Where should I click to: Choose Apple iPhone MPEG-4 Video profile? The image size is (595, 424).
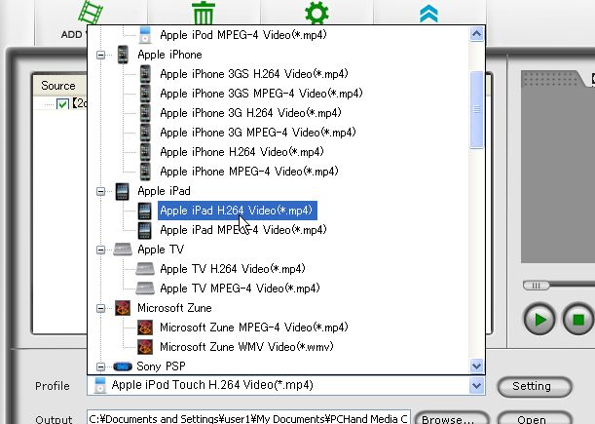[x=249, y=172]
